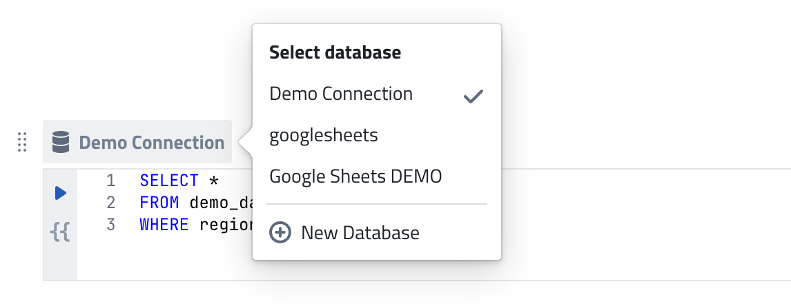
Task: Select Demo Connection from database list
Action: coord(377,94)
